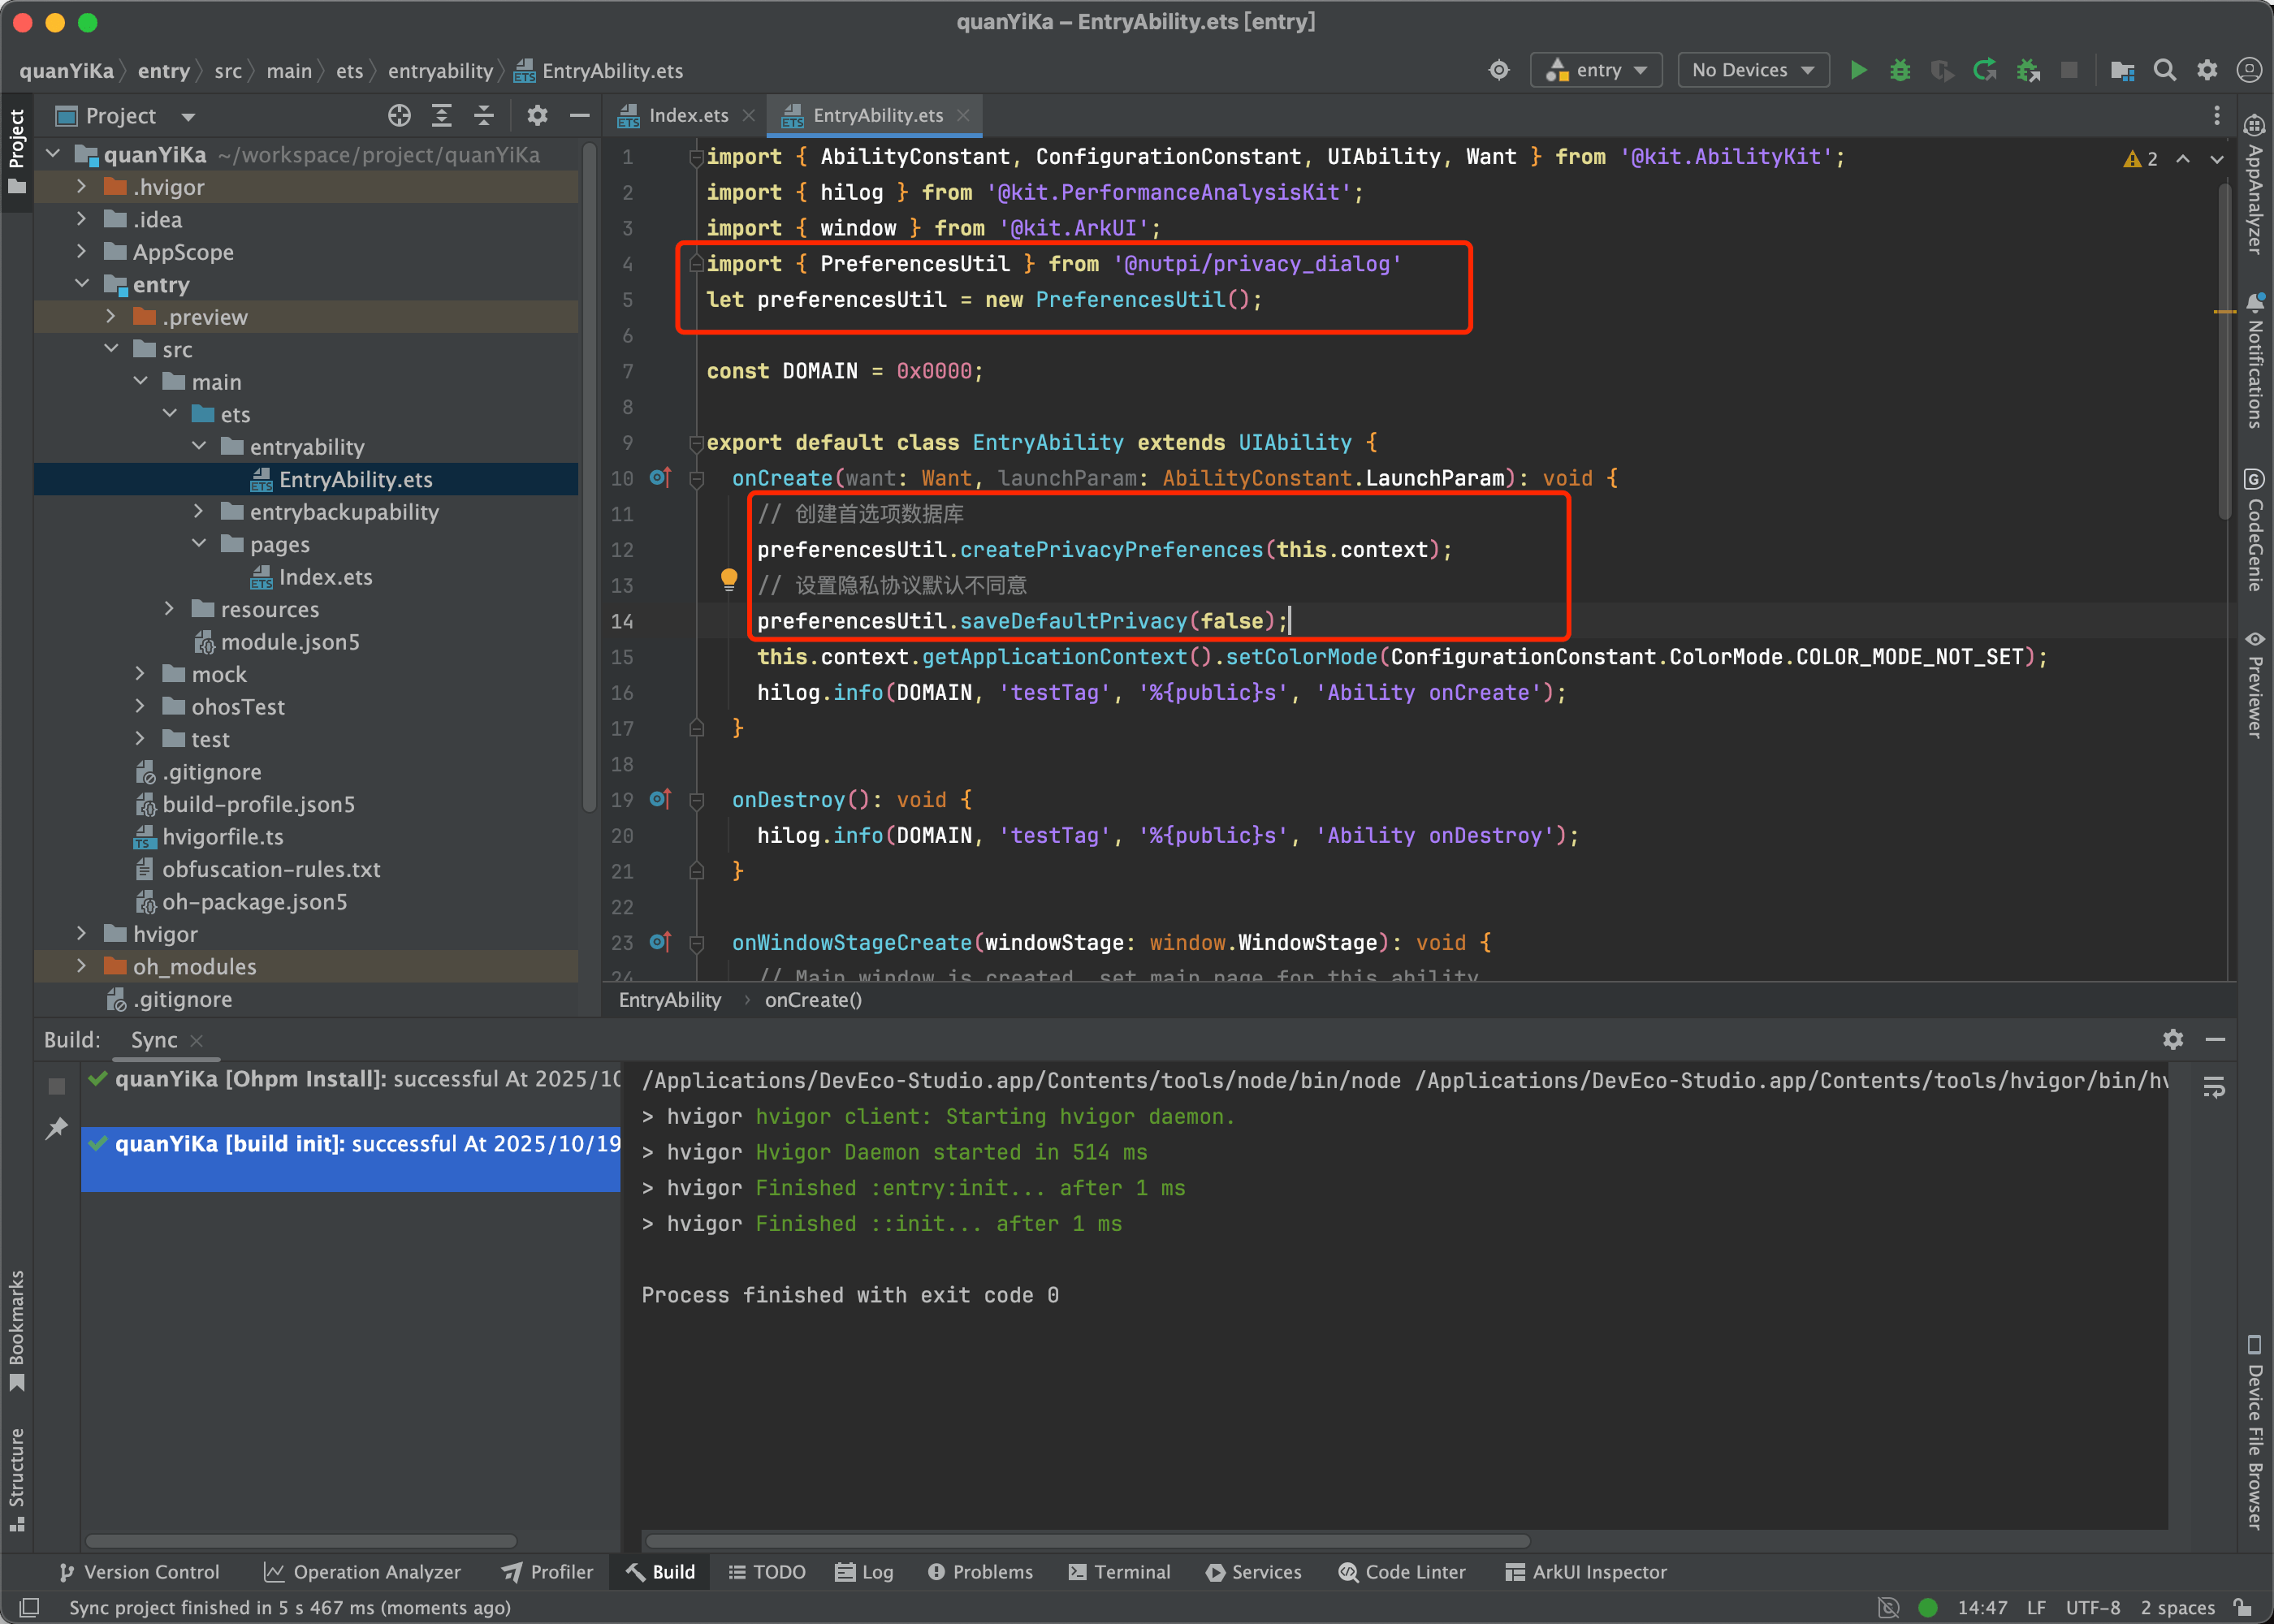Open module.json5 in project tree
Screen dimensions: 2274x1624
pyautogui.click(x=290, y=642)
